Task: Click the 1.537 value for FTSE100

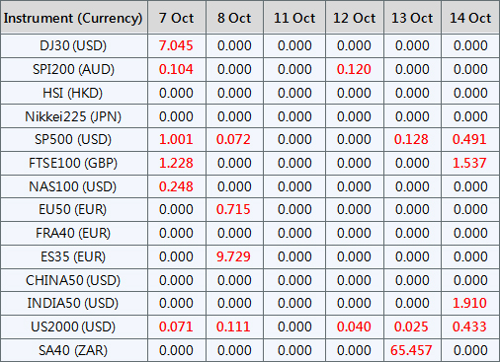Action: click(469, 163)
